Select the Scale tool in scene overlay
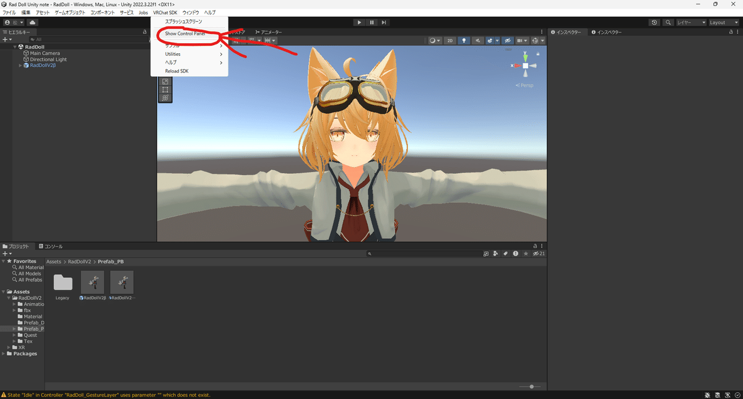This screenshot has width=743, height=399. [165, 82]
